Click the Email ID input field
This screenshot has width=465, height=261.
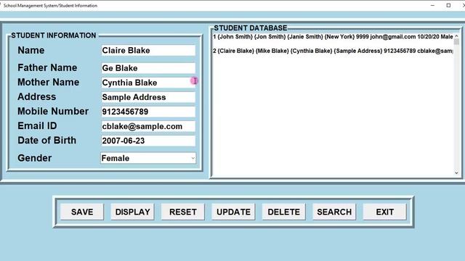pyautogui.click(x=148, y=126)
